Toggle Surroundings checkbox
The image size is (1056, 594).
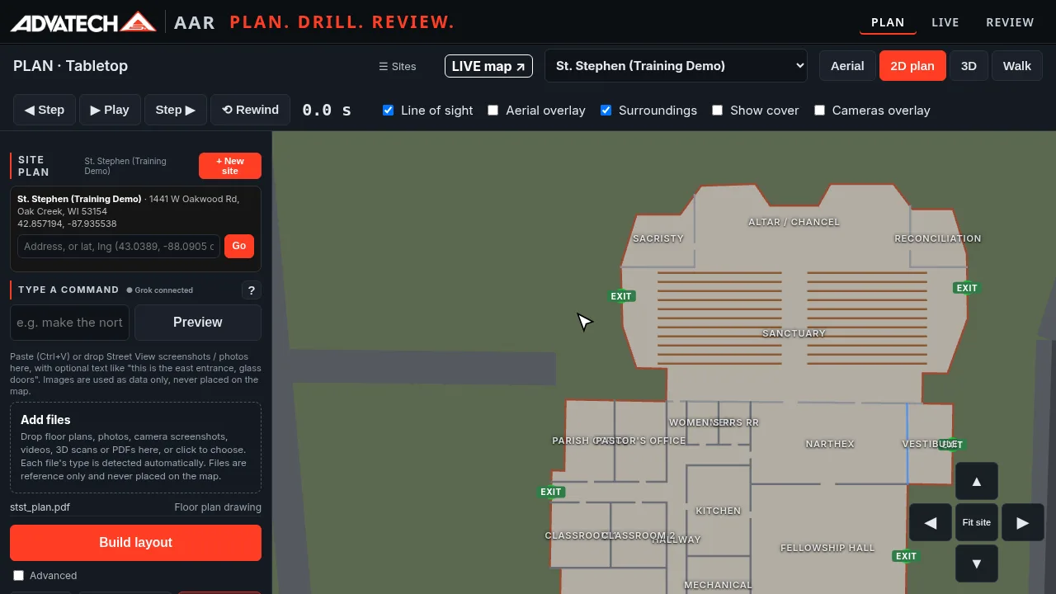[x=606, y=110]
